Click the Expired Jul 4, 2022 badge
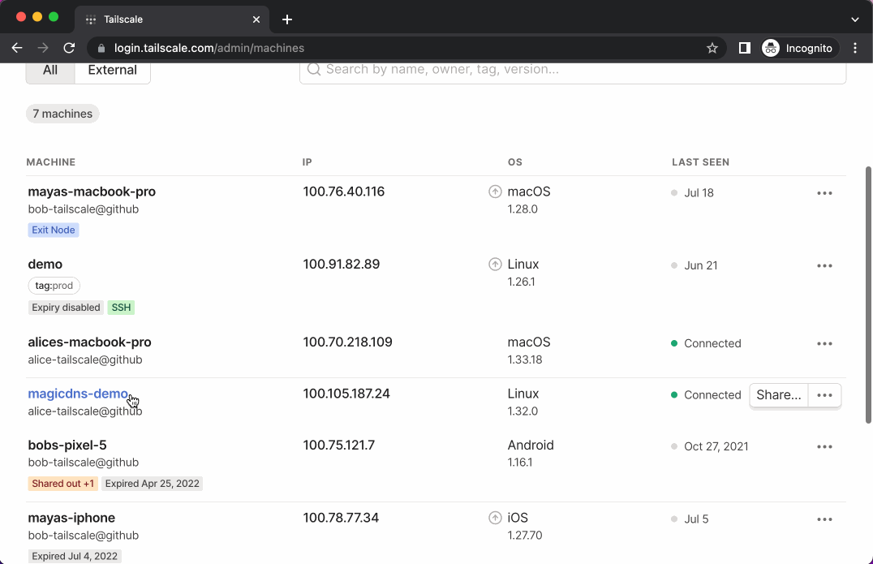The image size is (873, 564). pos(75,556)
